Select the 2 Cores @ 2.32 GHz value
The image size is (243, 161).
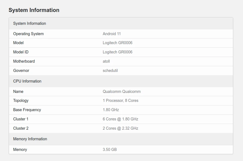click(120, 128)
